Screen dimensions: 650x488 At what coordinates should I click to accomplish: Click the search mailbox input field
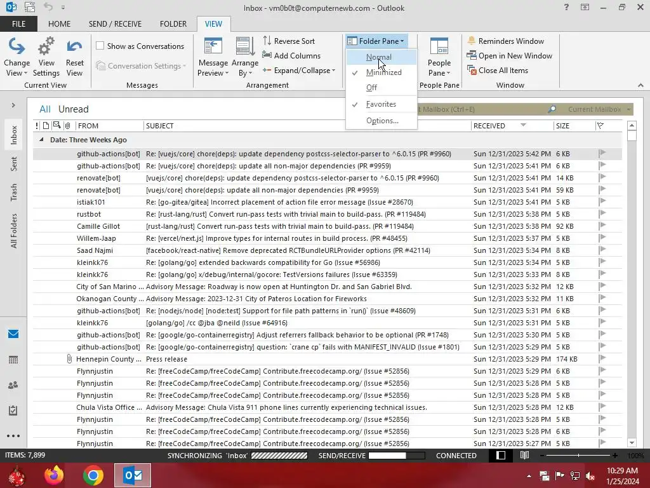click(x=481, y=109)
